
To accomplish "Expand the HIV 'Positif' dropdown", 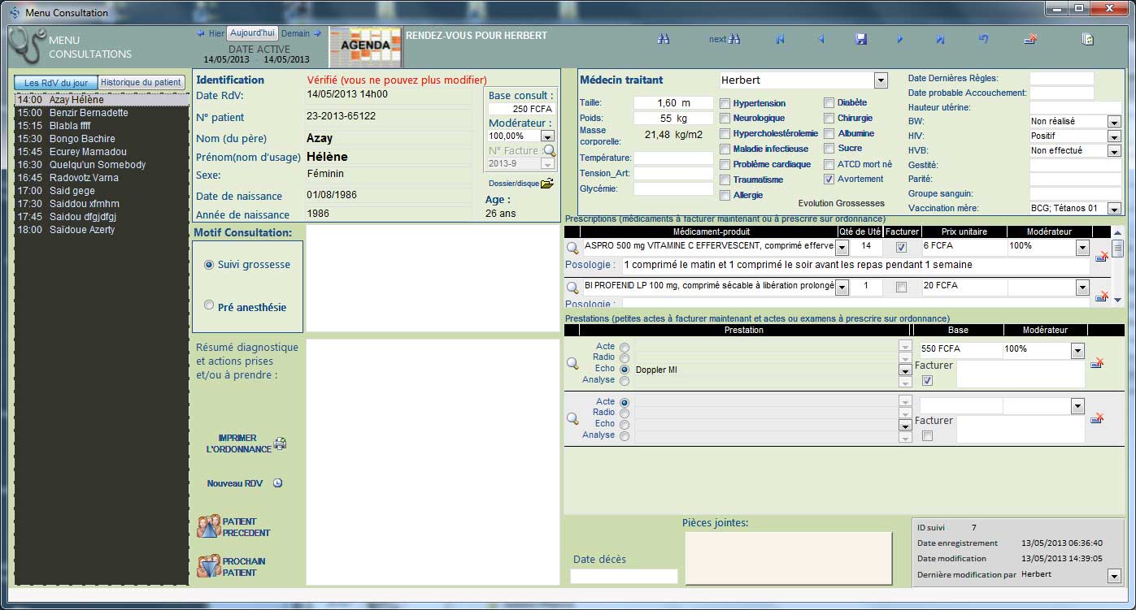I will click(1114, 136).
